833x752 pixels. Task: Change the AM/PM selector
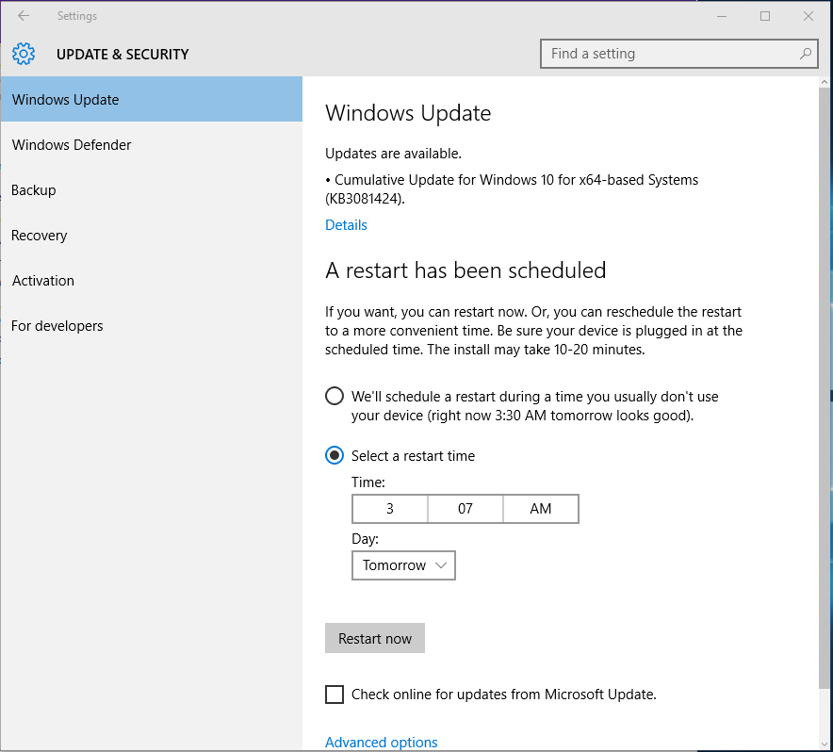point(541,509)
